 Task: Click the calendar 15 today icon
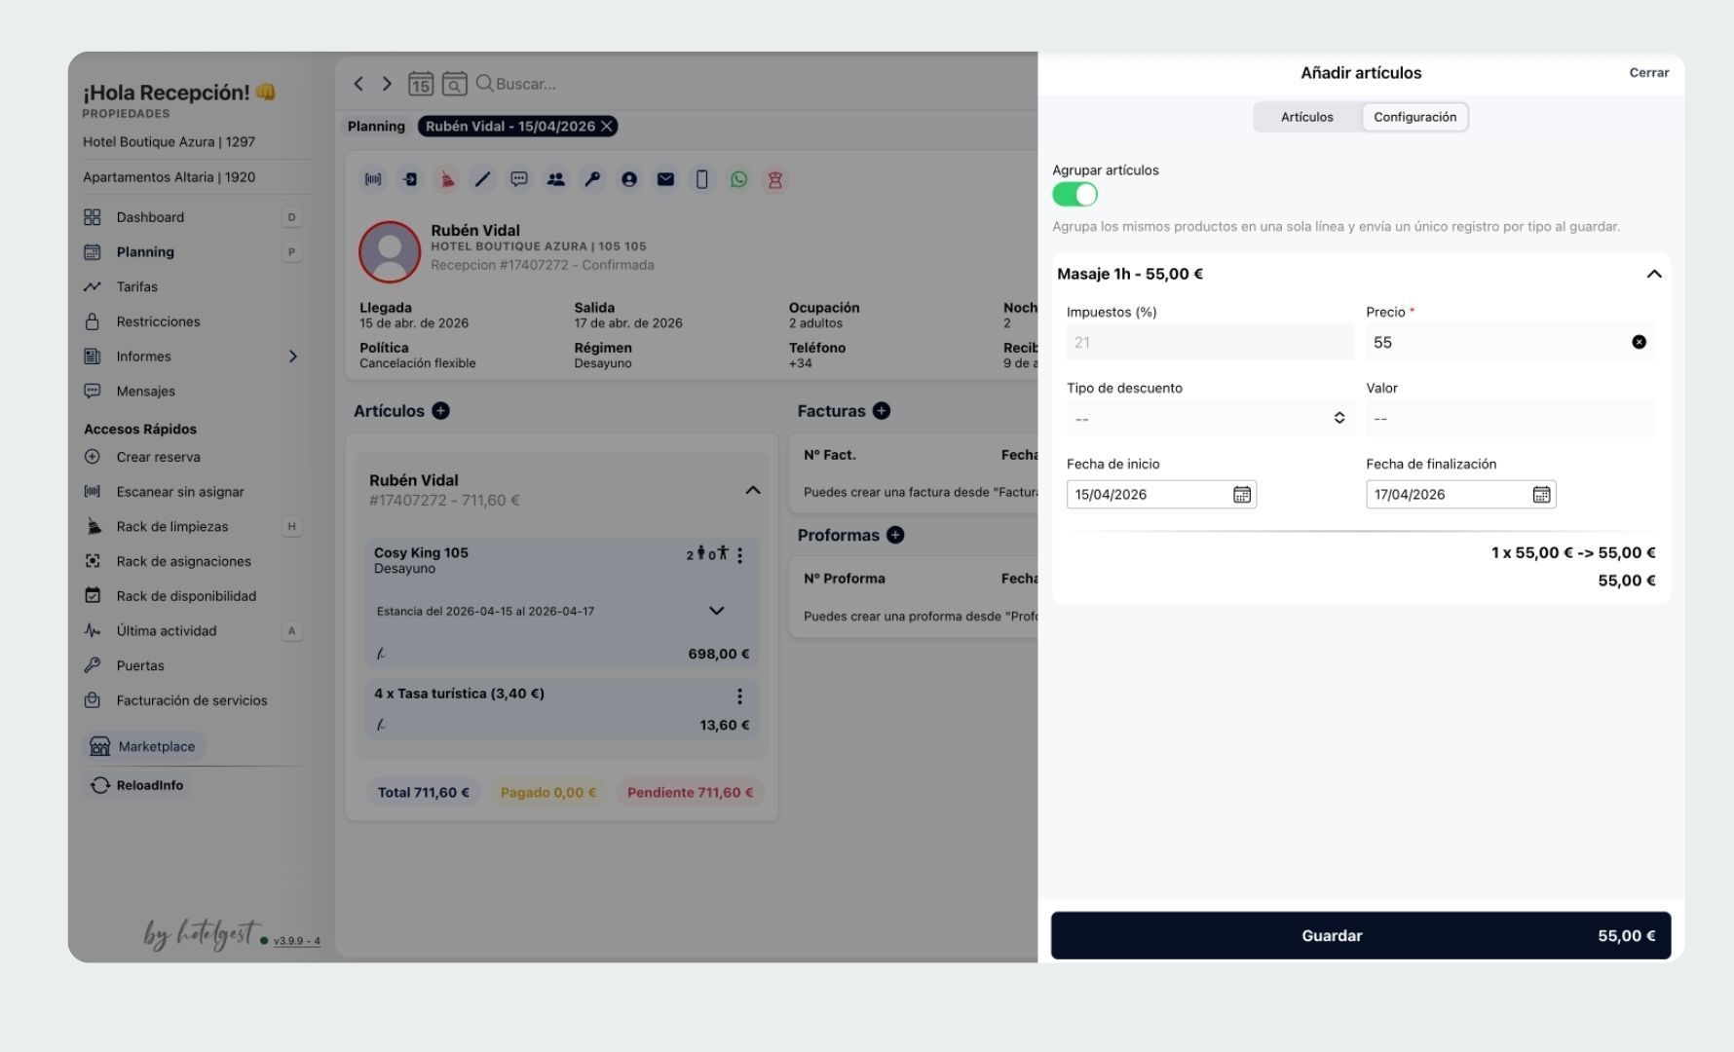421,84
